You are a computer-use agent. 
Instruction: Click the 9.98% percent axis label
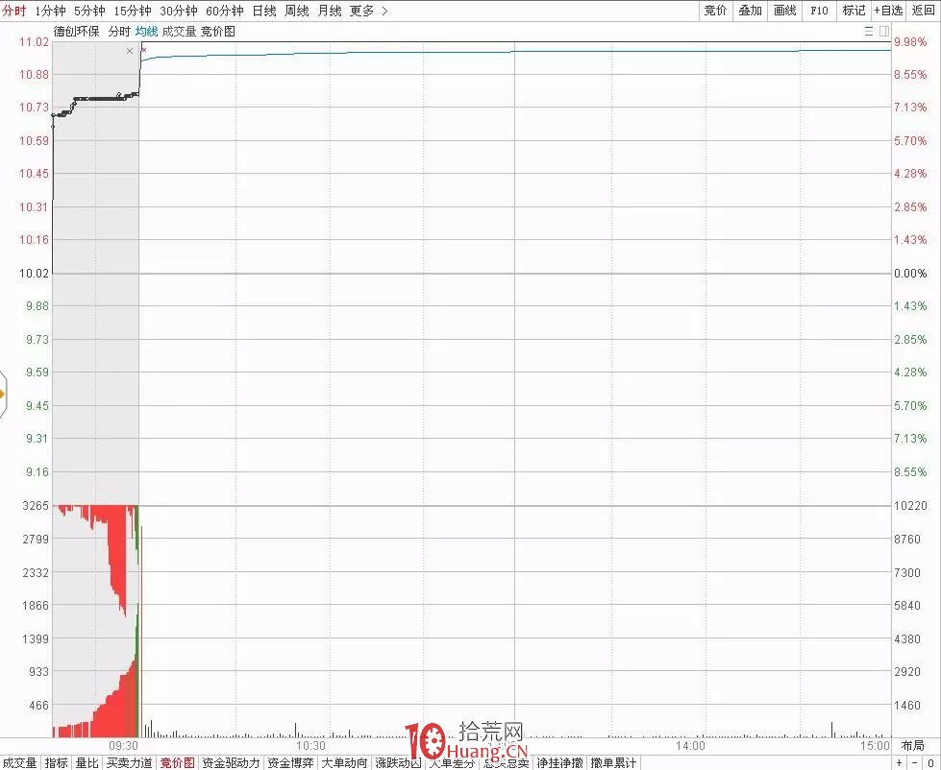tap(910, 41)
